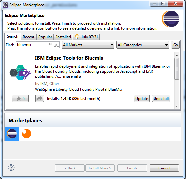Image resolution: width=186 pixels, height=179 pixels.
Task: Click the Go button
Action: tap(176, 45)
